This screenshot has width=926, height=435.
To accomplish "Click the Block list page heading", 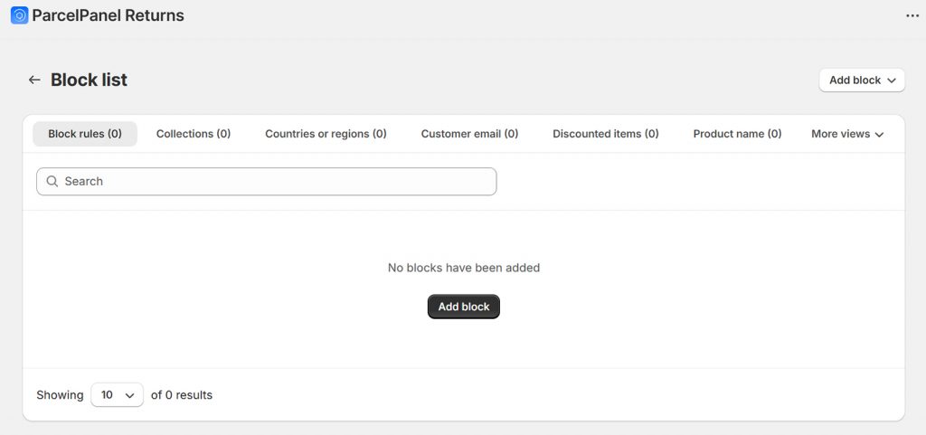I will point(90,80).
